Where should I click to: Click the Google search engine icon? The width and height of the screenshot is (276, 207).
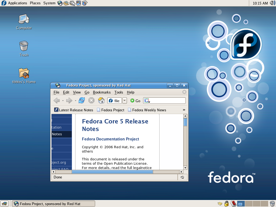(x=147, y=101)
